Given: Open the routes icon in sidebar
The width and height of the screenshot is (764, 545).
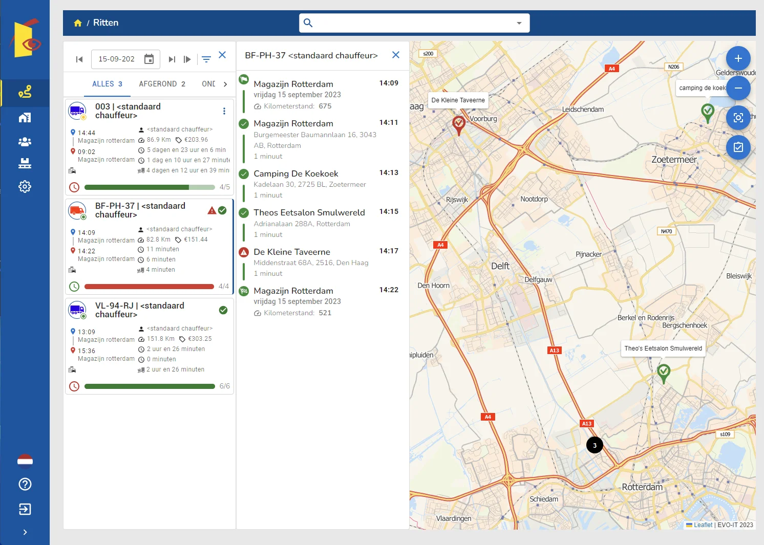Looking at the screenshot, I should point(25,92).
